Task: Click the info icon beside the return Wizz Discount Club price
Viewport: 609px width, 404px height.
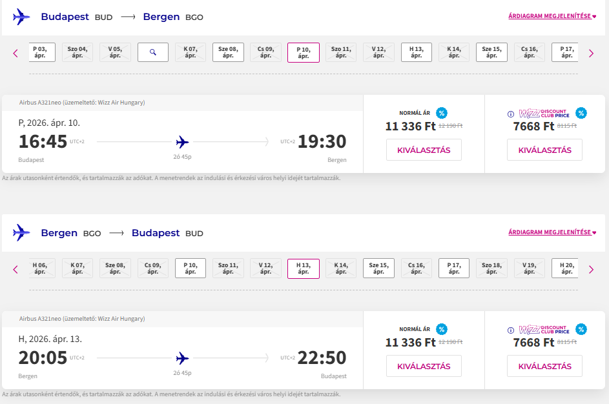Action: 511,330
